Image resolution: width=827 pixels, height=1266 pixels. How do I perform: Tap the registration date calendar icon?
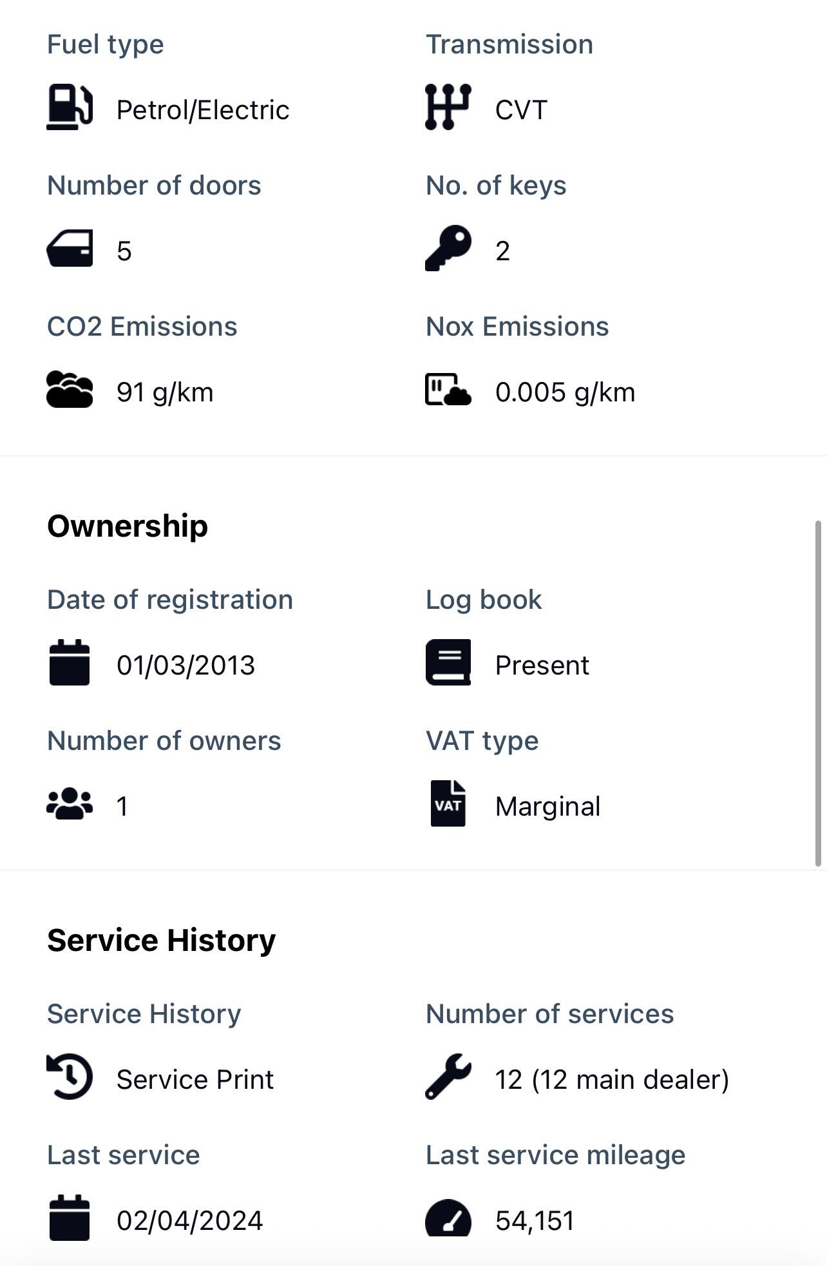coord(70,662)
